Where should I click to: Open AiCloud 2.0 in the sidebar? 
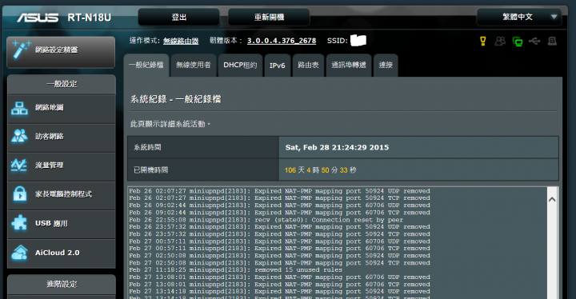point(62,253)
